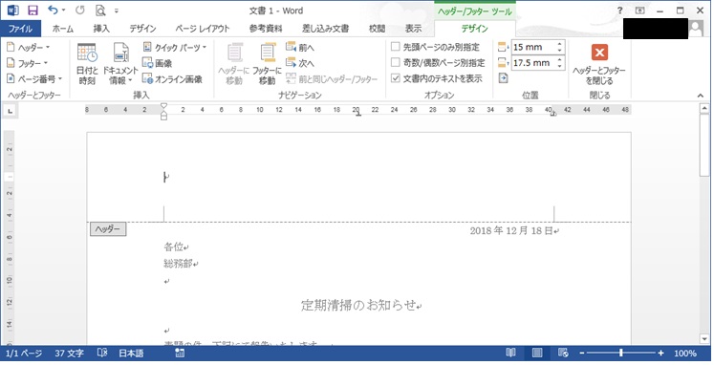
Task: Customize Quick Access Toolbar arrow
Action: tap(117, 11)
